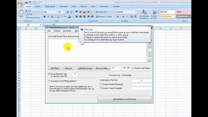
Task: Move selected file up in list
Action: (x=150, y=44)
